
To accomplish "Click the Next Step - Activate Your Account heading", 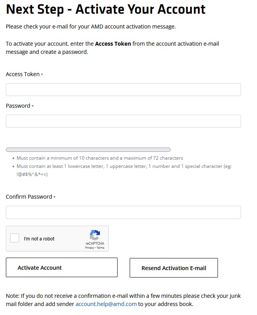I will [x=105, y=9].
